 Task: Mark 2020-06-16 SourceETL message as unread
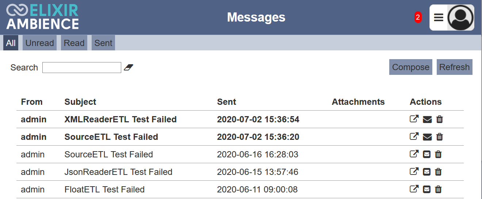426,154
